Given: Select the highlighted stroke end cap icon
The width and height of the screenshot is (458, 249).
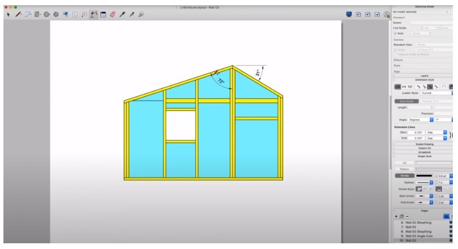Looking at the screenshot, I should coord(439,189).
